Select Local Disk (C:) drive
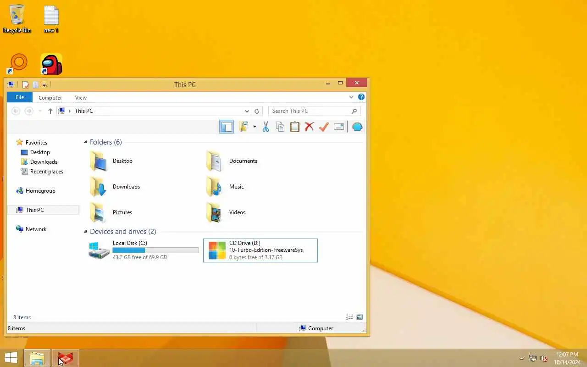587x367 pixels. click(x=144, y=250)
